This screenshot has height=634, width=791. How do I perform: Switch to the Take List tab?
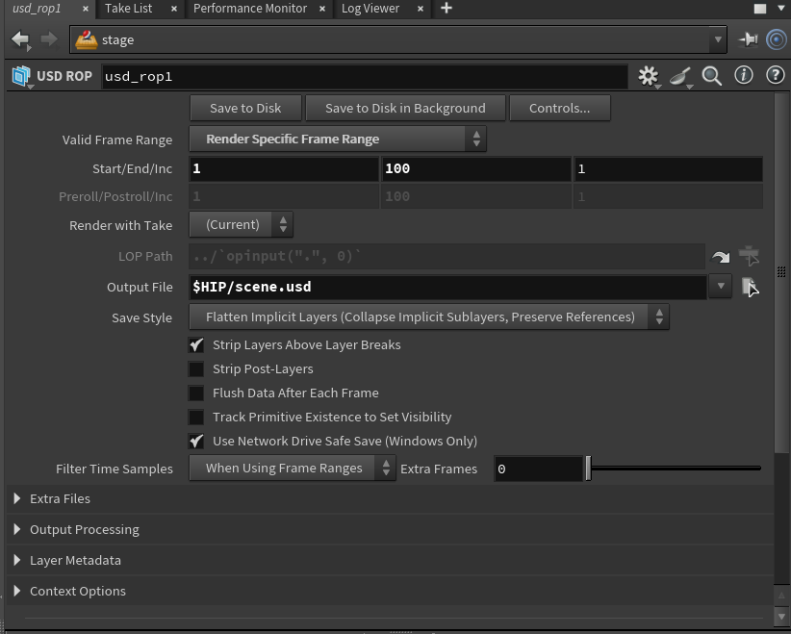point(128,9)
